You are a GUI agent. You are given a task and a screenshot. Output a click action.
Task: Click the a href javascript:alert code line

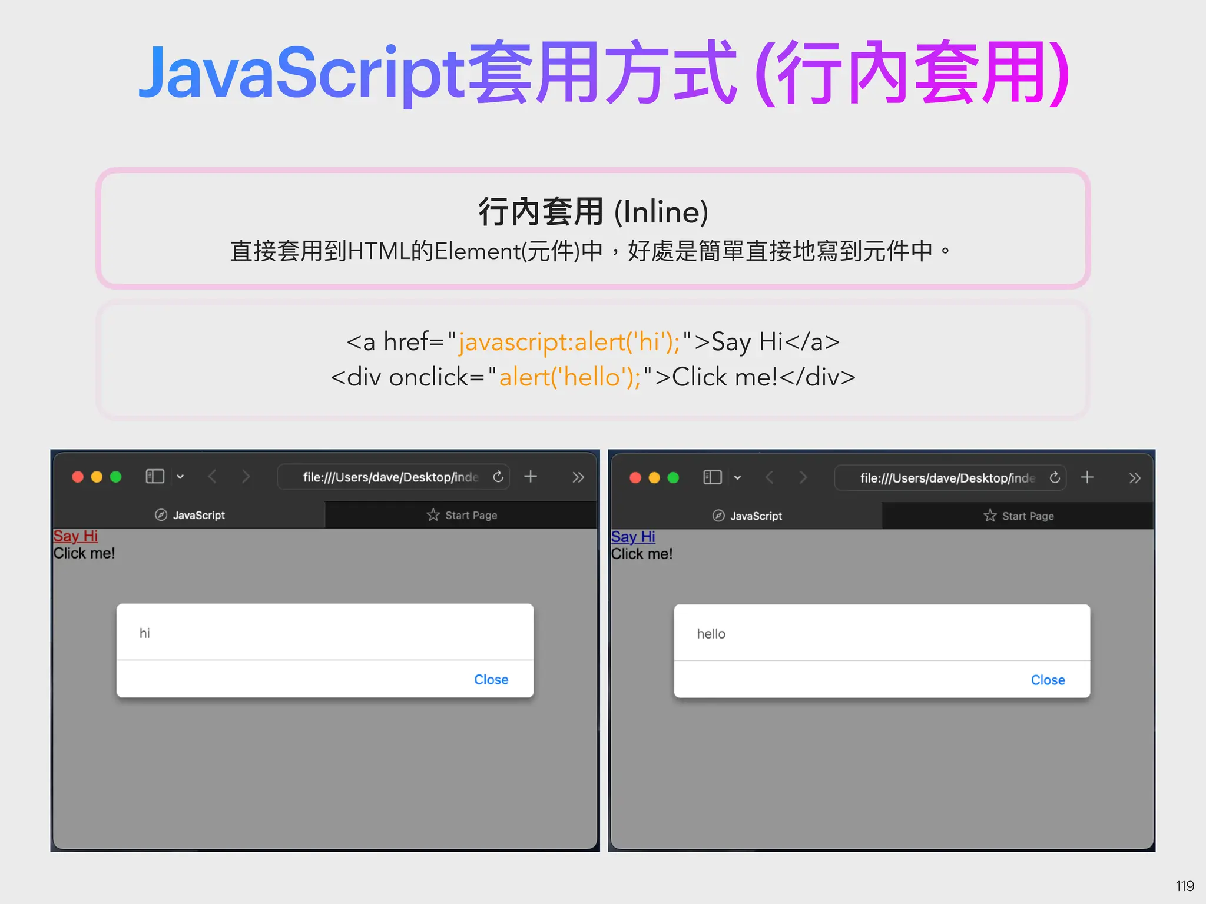click(x=593, y=342)
